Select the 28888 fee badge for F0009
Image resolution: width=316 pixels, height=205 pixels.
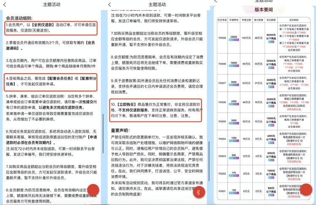click(x=234, y=37)
